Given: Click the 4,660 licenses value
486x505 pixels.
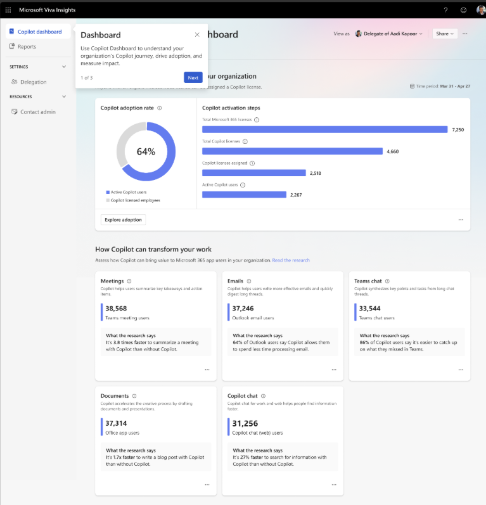Looking at the screenshot, I should [x=393, y=151].
